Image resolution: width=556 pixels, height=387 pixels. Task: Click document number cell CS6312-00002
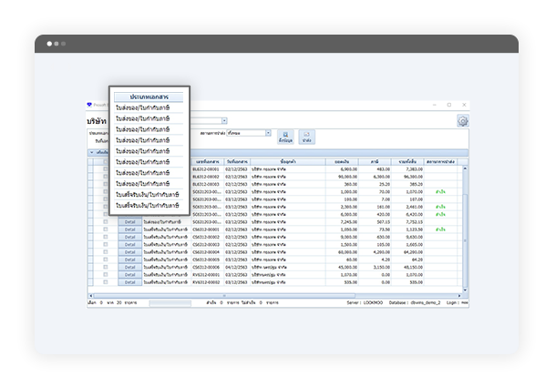point(206,237)
